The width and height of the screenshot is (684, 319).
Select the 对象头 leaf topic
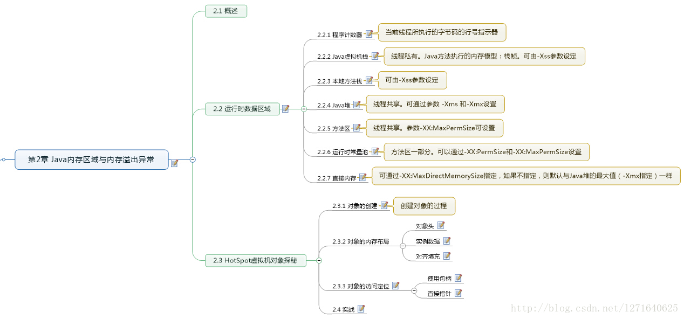pos(425,226)
